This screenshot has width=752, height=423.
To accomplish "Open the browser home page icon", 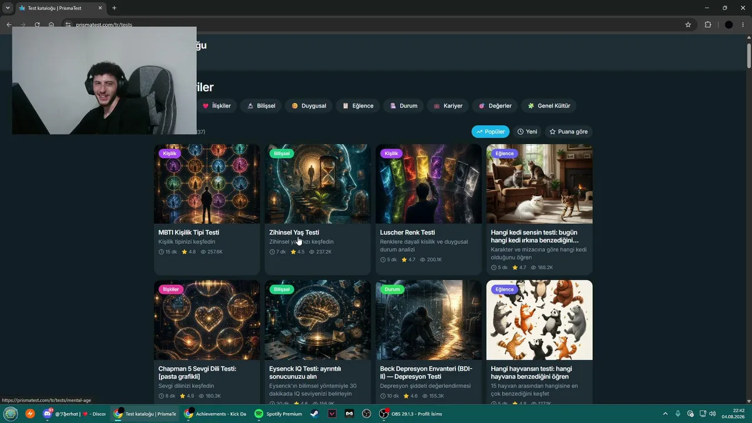I will click(x=51, y=25).
